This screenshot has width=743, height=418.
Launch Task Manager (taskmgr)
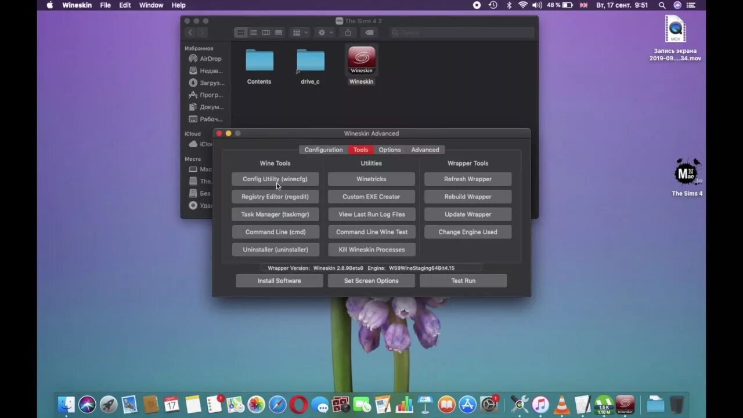[x=275, y=214]
